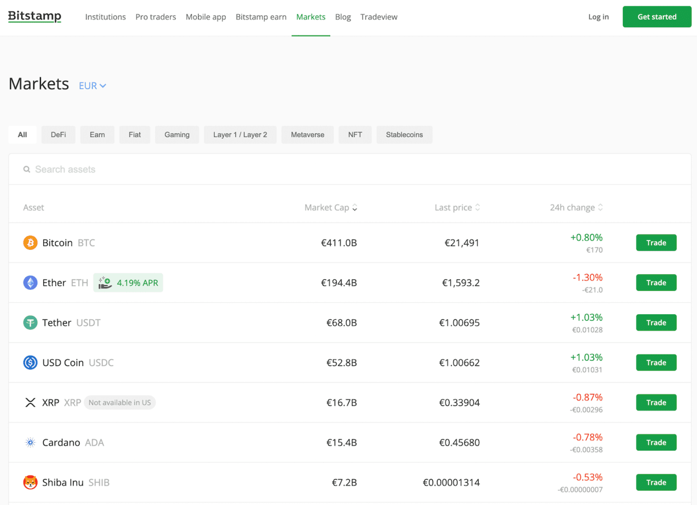Click the Get started button
Viewport: 697px width, 505px height.
tap(657, 17)
